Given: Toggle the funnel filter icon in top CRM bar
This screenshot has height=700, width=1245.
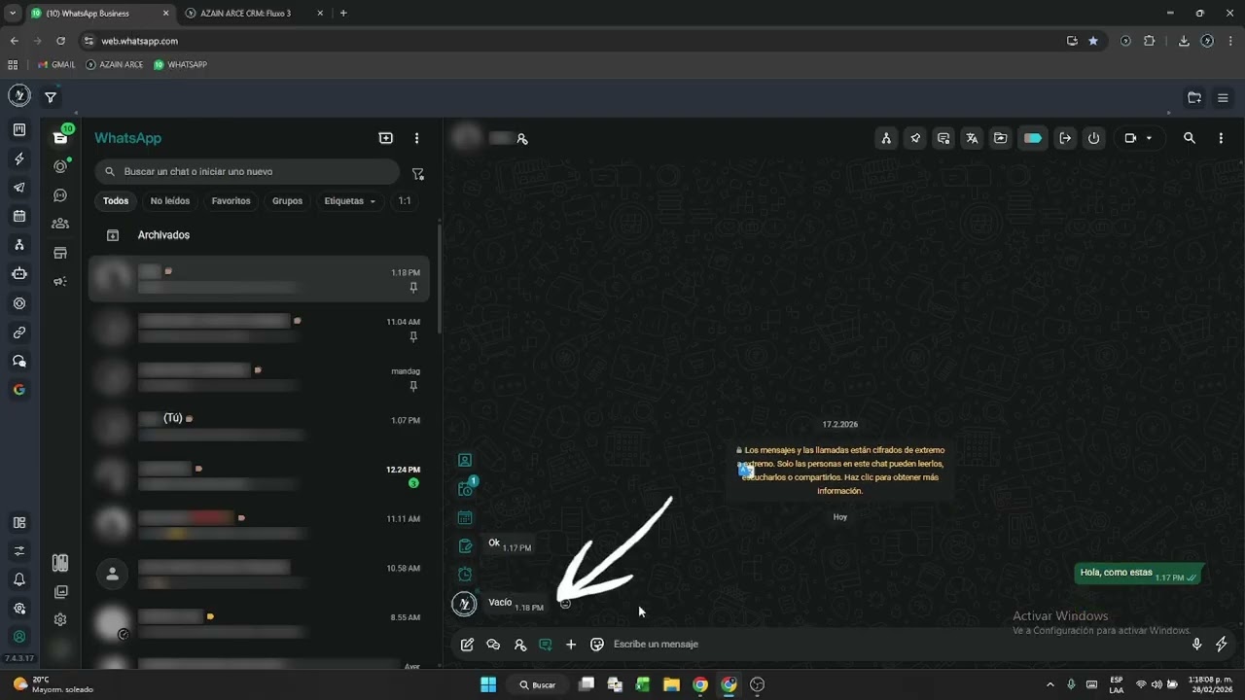Looking at the screenshot, I should [x=51, y=97].
